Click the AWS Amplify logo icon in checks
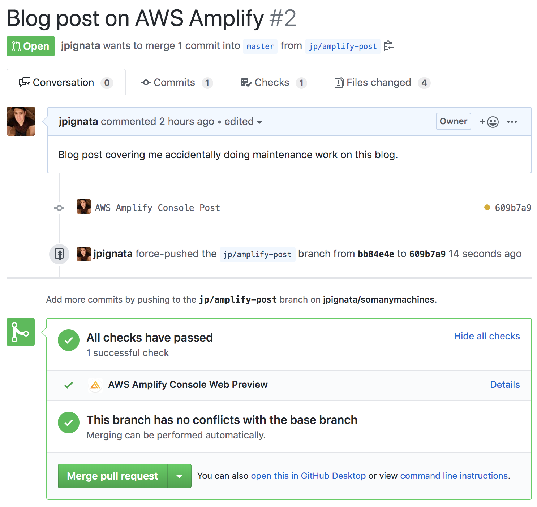The height and width of the screenshot is (507, 537). (95, 385)
